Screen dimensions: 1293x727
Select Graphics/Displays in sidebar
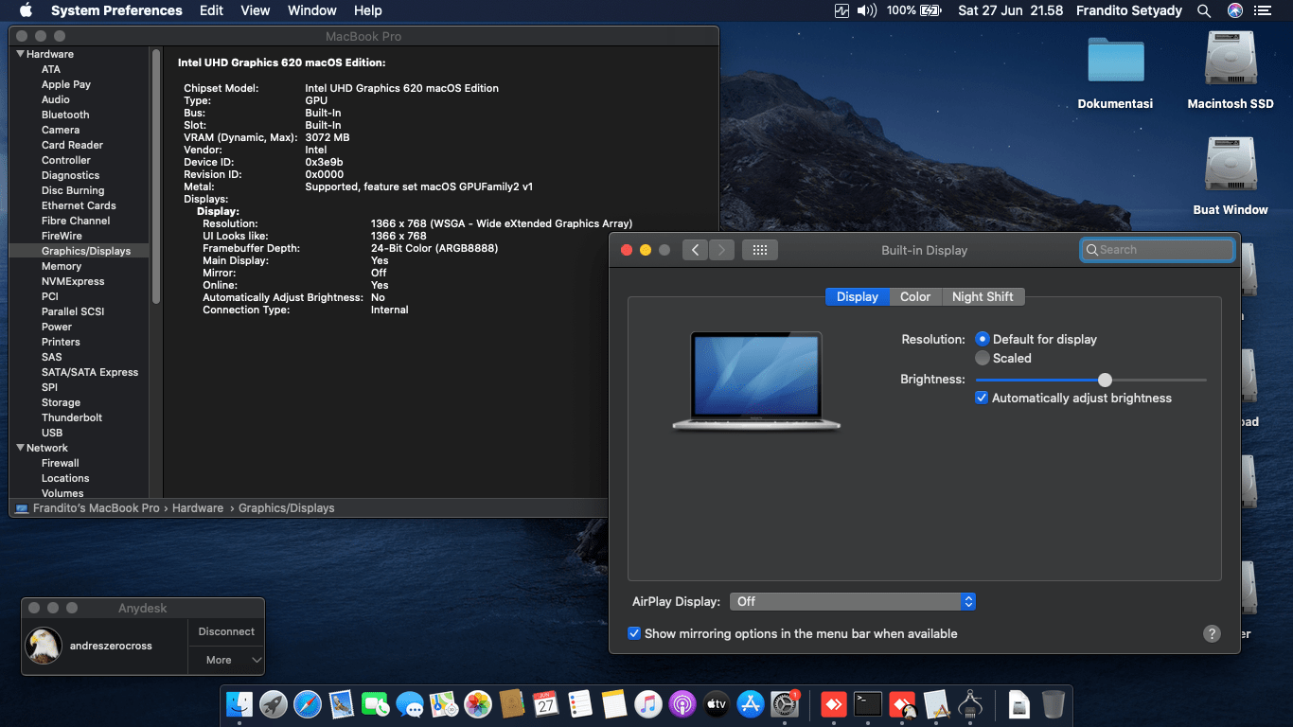point(80,251)
